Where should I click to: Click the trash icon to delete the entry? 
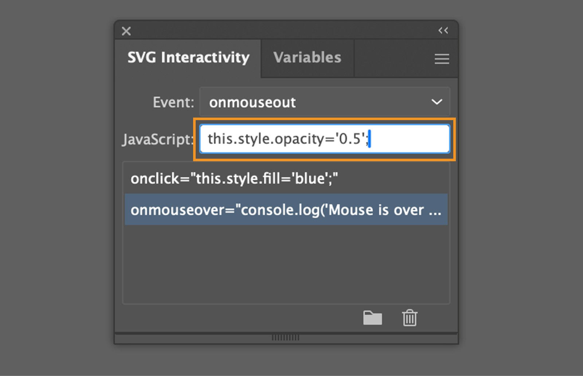(x=410, y=317)
